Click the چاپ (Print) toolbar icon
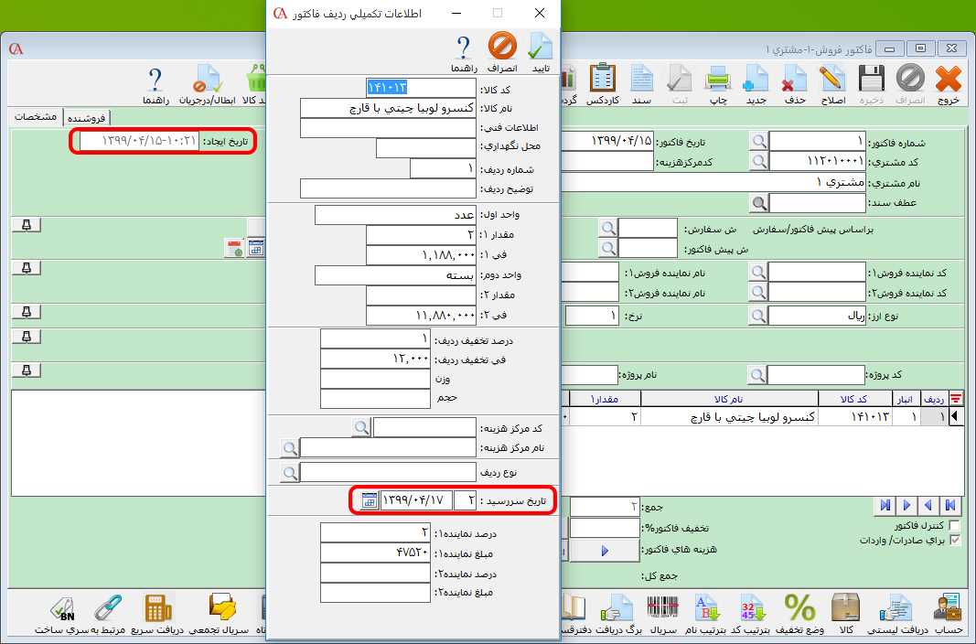Viewport: 976px width, 644px height. [719, 83]
